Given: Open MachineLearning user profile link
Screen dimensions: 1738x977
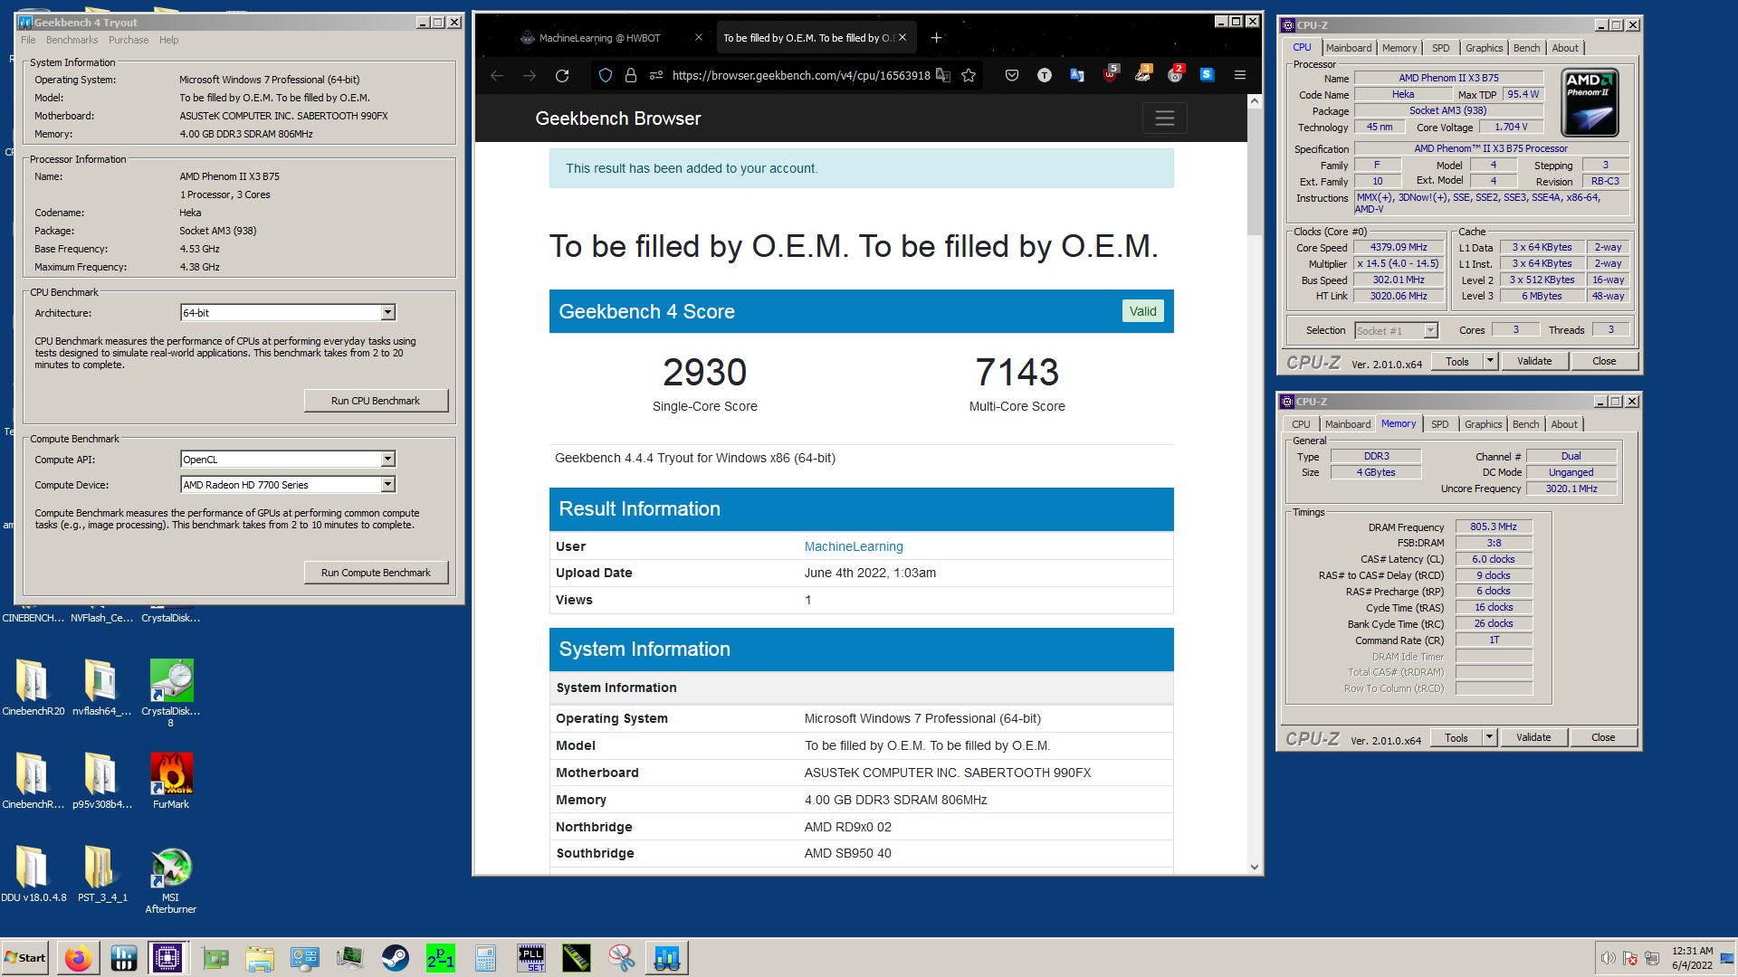Looking at the screenshot, I should (x=854, y=546).
